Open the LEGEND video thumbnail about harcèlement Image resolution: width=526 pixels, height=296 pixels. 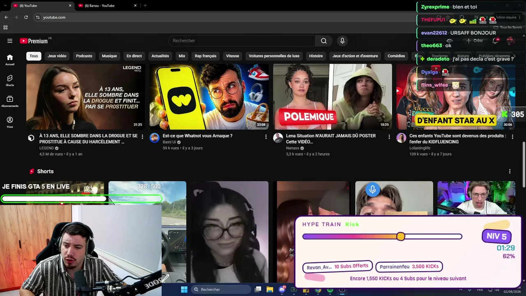tap(85, 97)
